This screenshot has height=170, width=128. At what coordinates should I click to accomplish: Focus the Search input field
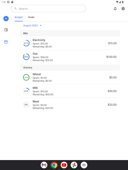[x=48, y=9]
